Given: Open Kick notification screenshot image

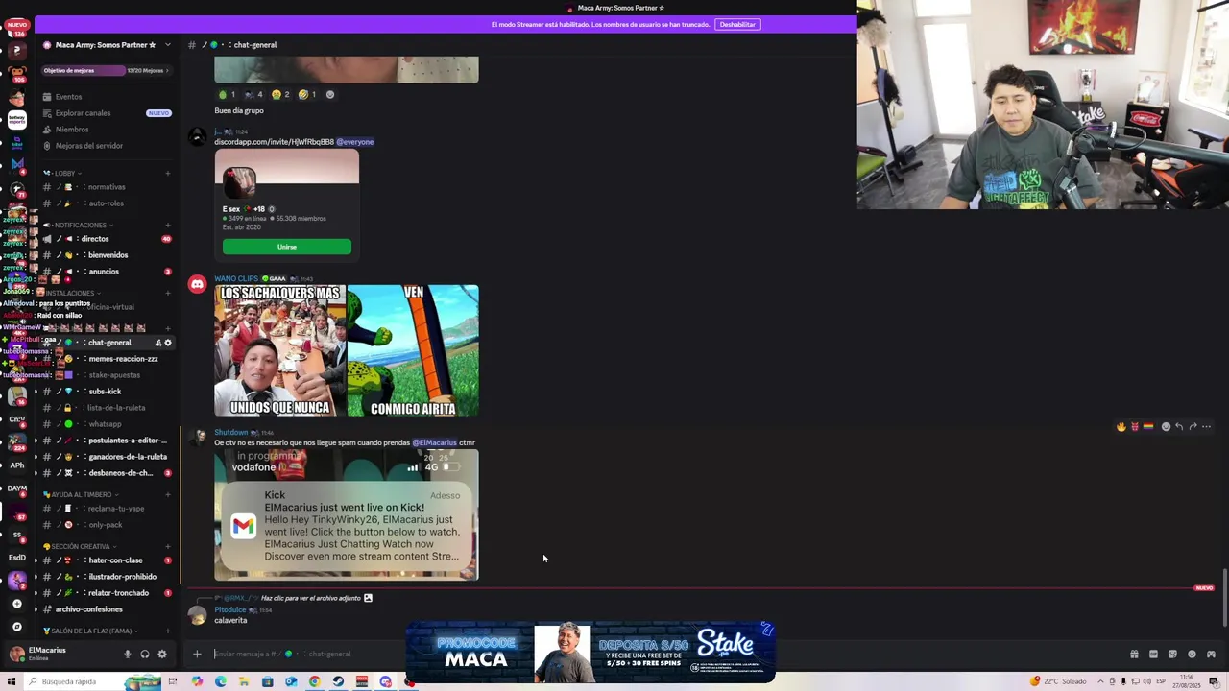Looking at the screenshot, I should coord(346,515).
